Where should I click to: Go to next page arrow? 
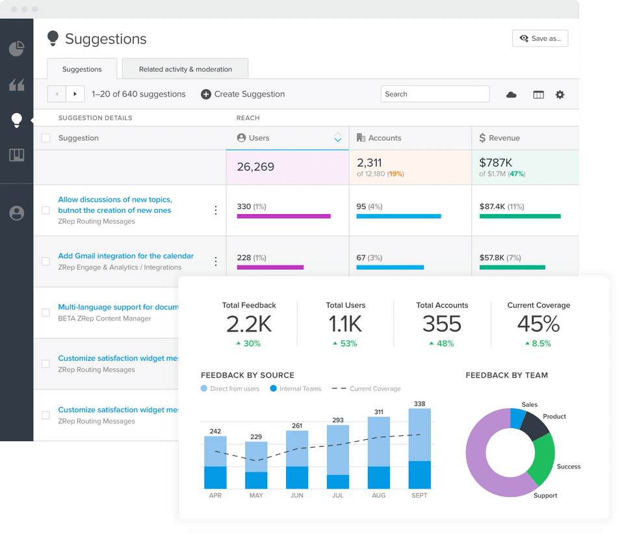pos(75,94)
